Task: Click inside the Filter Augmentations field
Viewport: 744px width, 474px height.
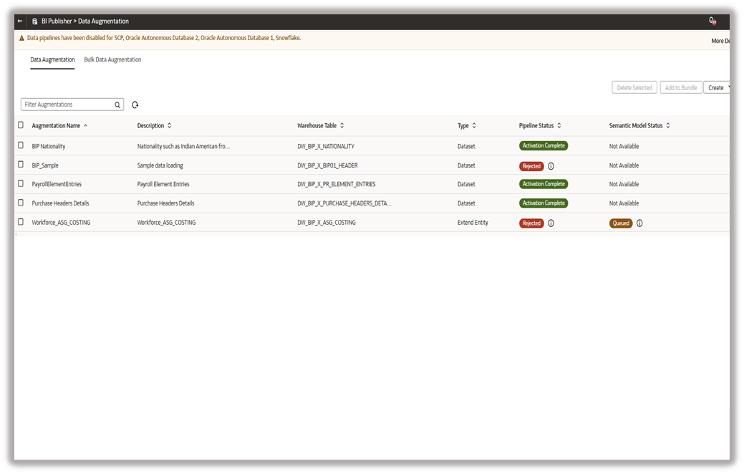Action: 64,104
